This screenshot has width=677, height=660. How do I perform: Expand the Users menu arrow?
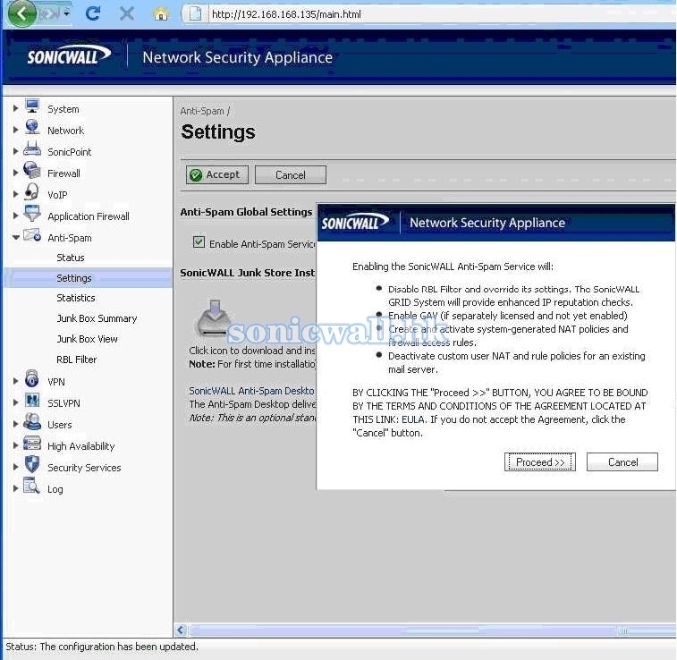(x=15, y=424)
